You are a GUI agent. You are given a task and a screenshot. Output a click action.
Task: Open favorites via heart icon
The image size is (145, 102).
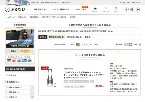(x=106, y=8)
